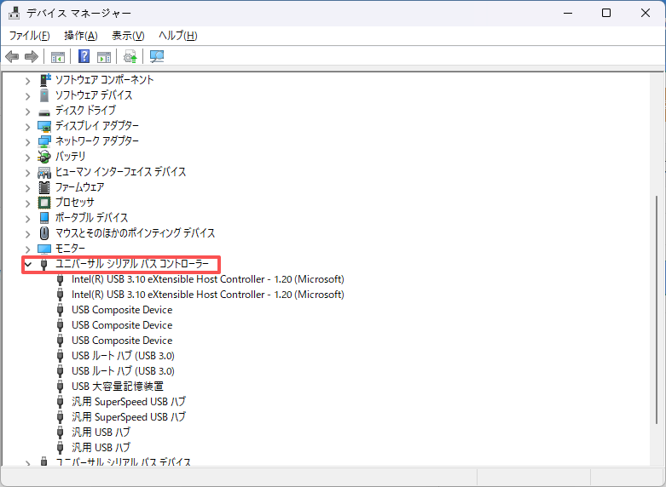Click the プロセッサ label text
666x487 pixels.
point(75,203)
